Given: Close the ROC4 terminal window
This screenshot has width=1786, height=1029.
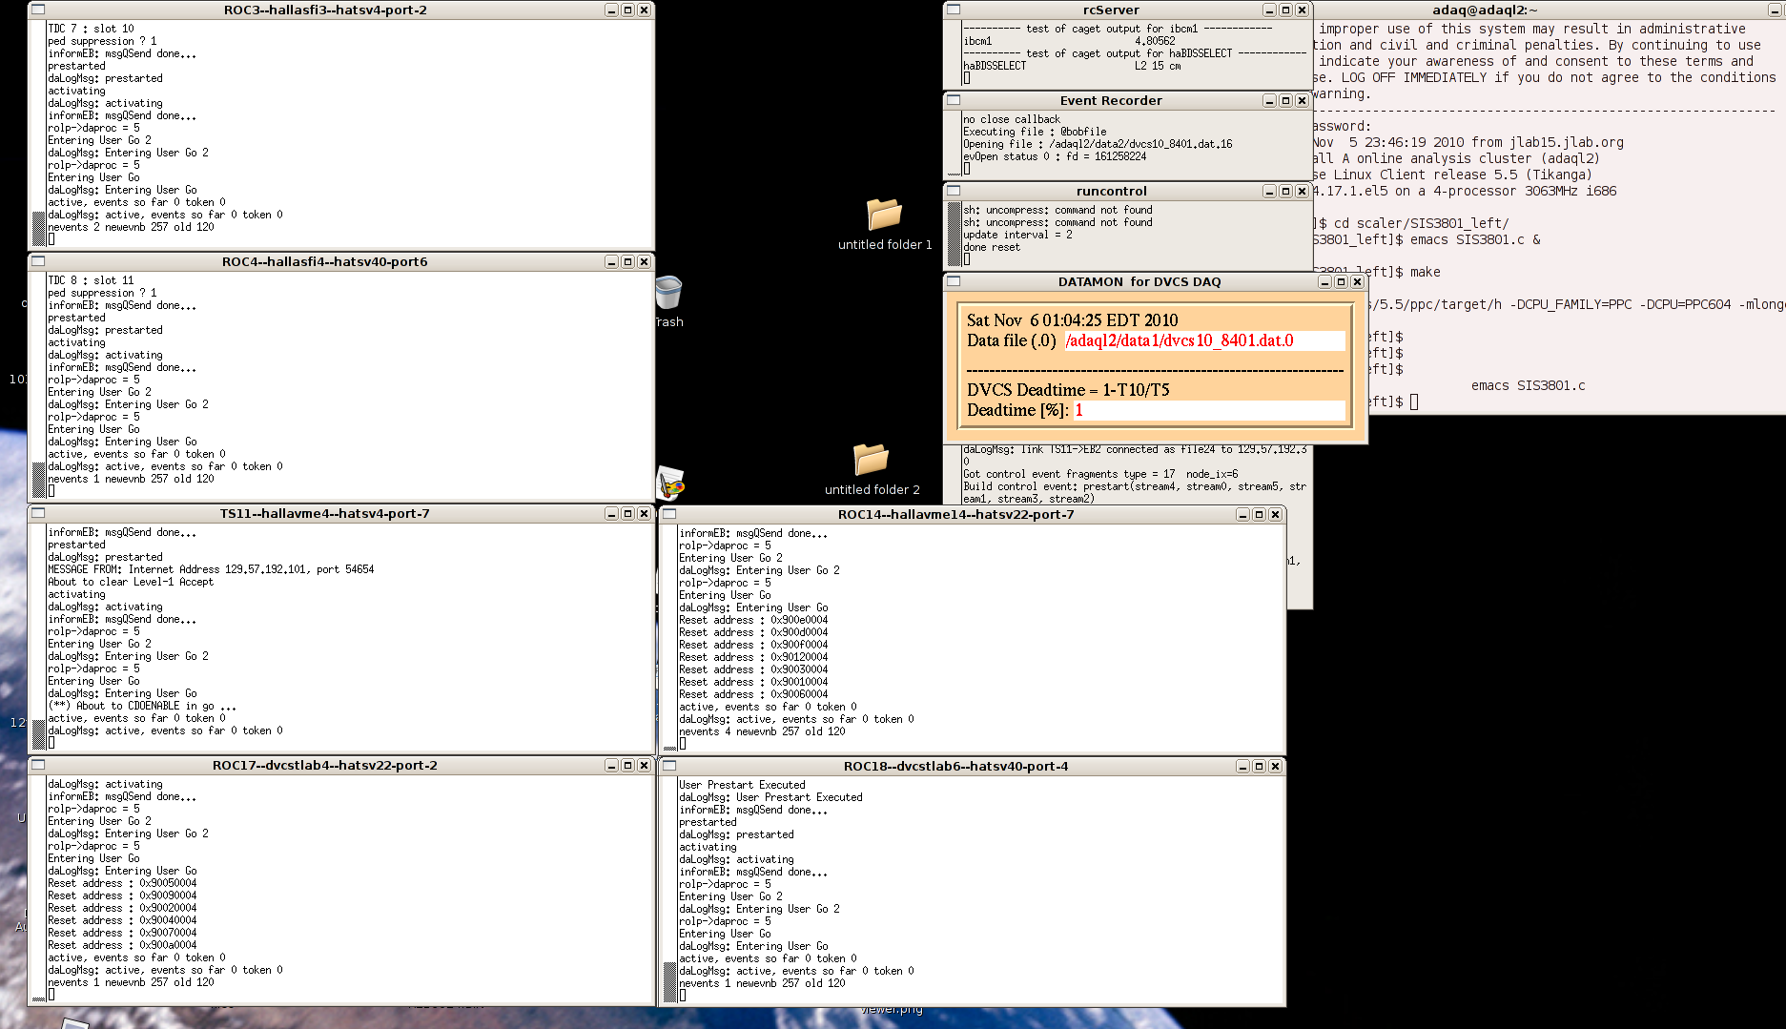Looking at the screenshot, I should tap(644, 261).
